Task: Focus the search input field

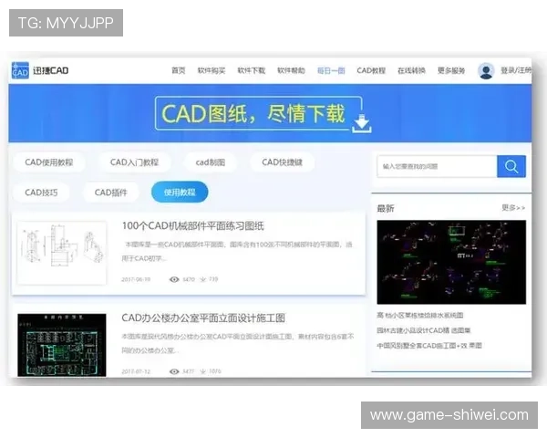Action: pyautogui.click(x=437, y=166)
